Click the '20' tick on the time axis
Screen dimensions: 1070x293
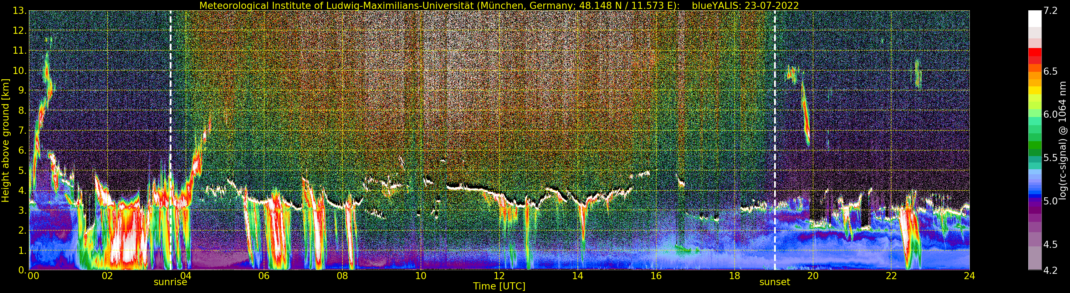click(x=813, y=276)
